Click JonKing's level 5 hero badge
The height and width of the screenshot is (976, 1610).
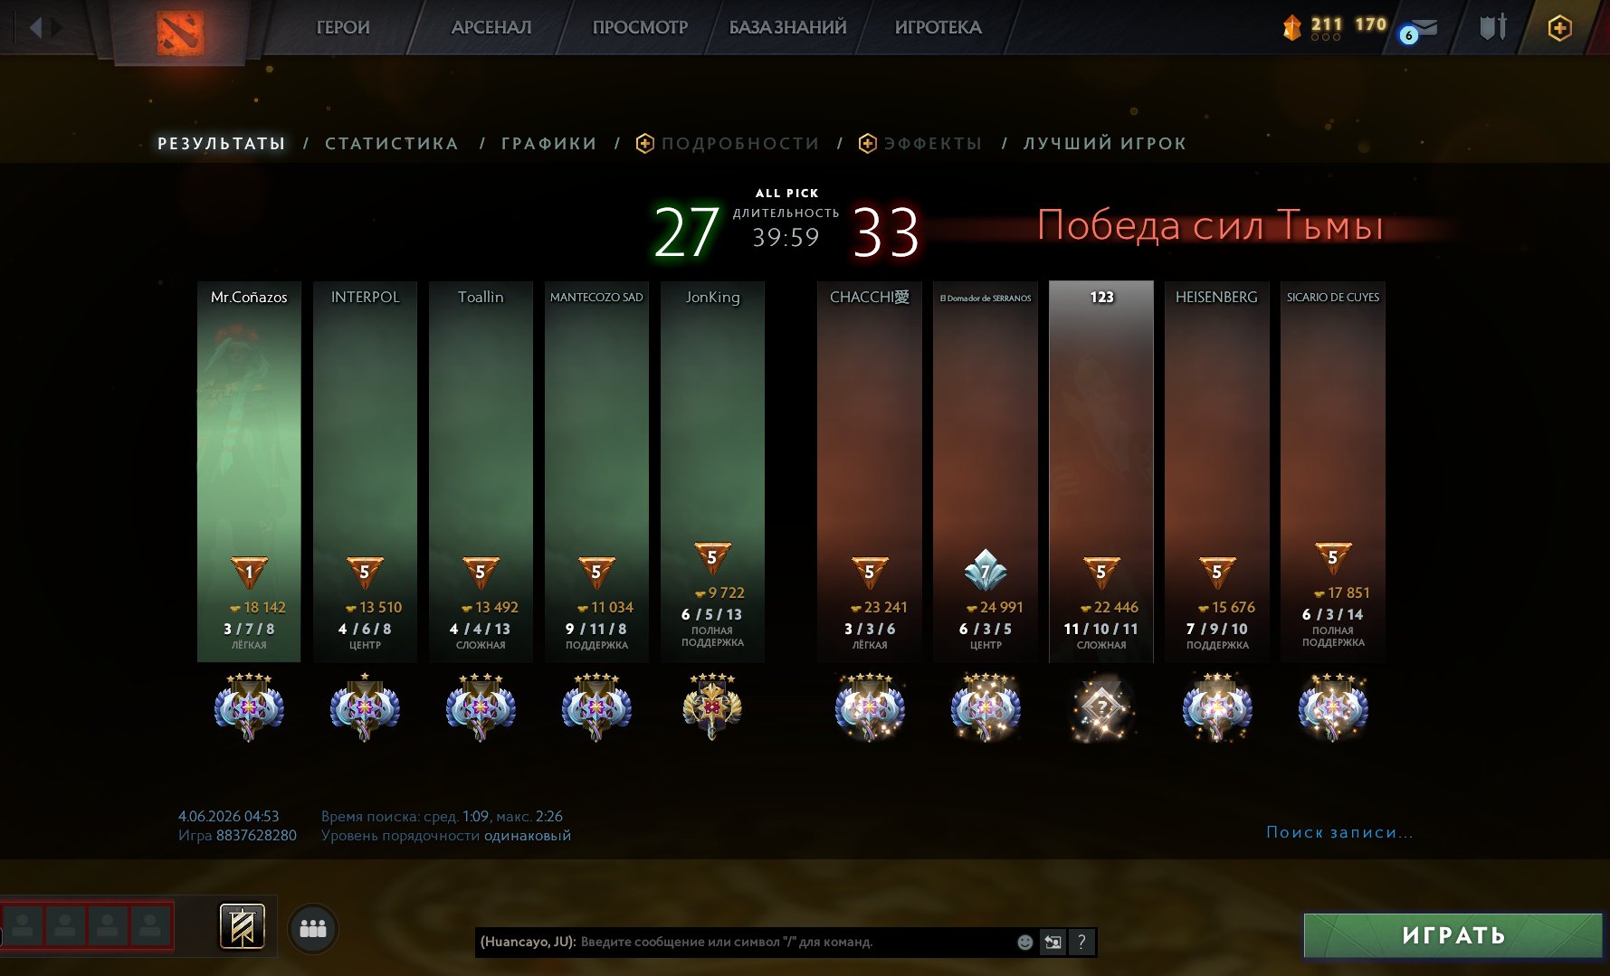point(712,557)
